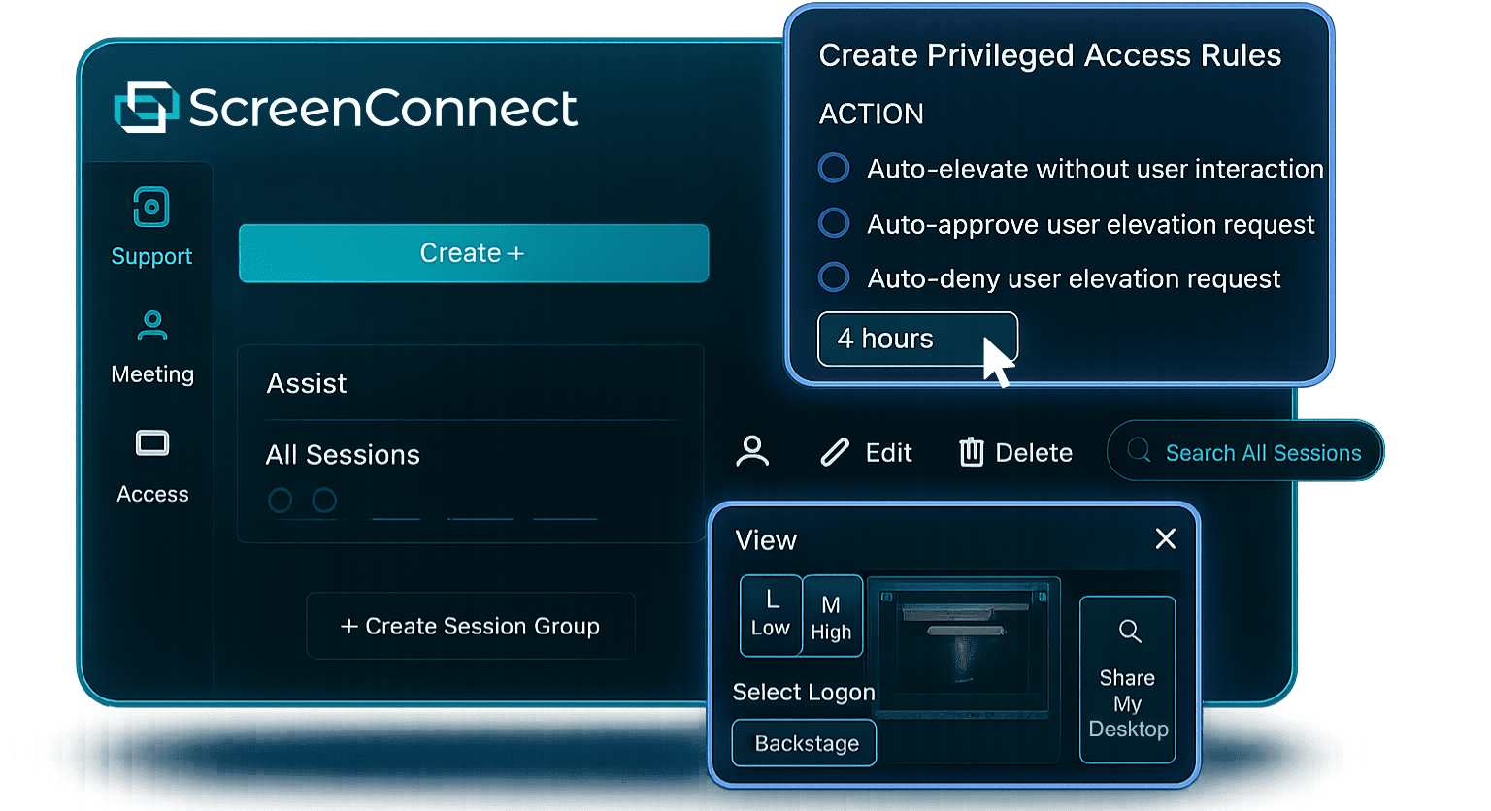This screenshot has width=1491, height=811.
Task: Click the Edit text label
Action: click(888, 453)
